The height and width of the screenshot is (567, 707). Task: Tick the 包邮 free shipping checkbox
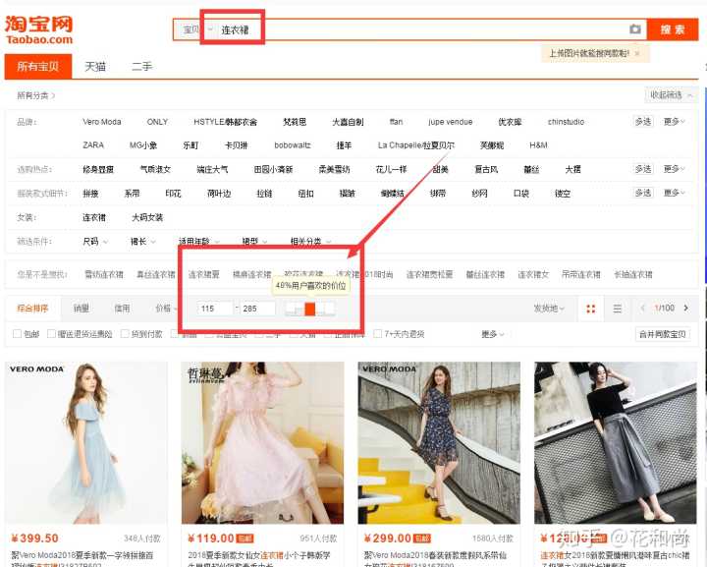[x=17, y=334]
